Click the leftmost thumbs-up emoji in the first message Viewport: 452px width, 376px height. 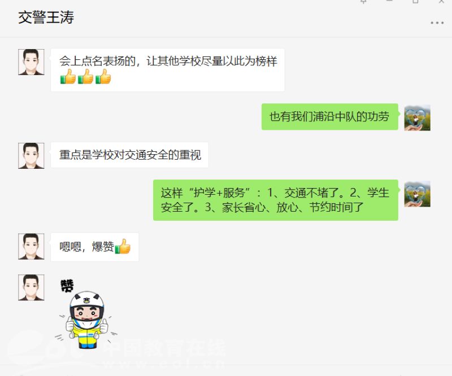click(x=68, y=77)
